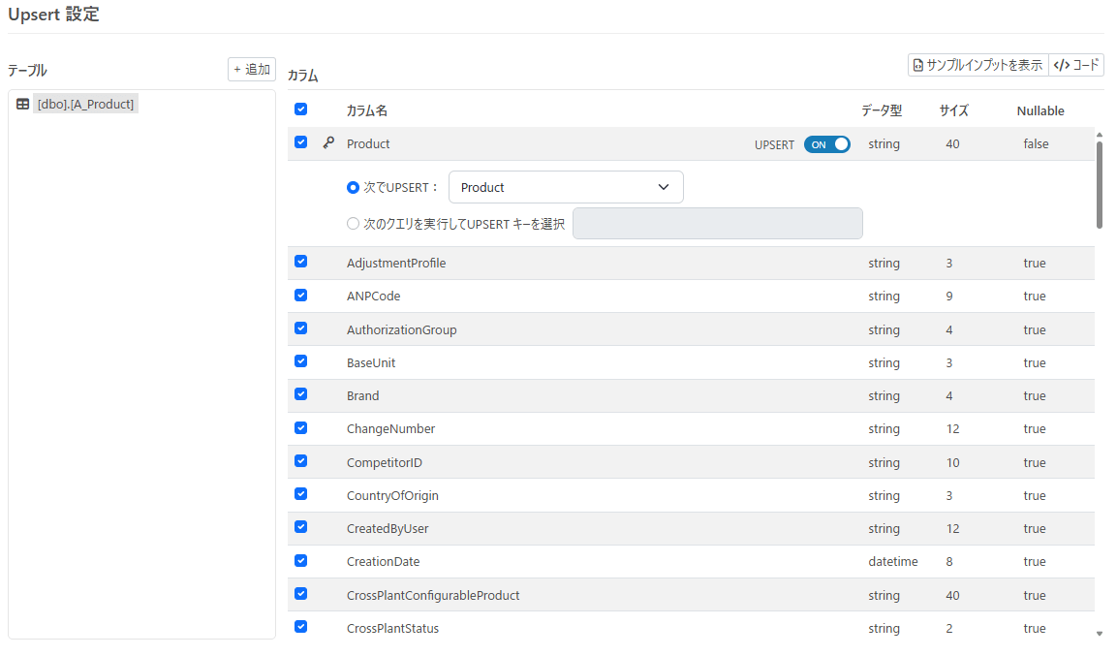Screen dimensions: 1117x656
Task: Uncheck the CrossPlantStatus column checkbox
Action: 300,627
